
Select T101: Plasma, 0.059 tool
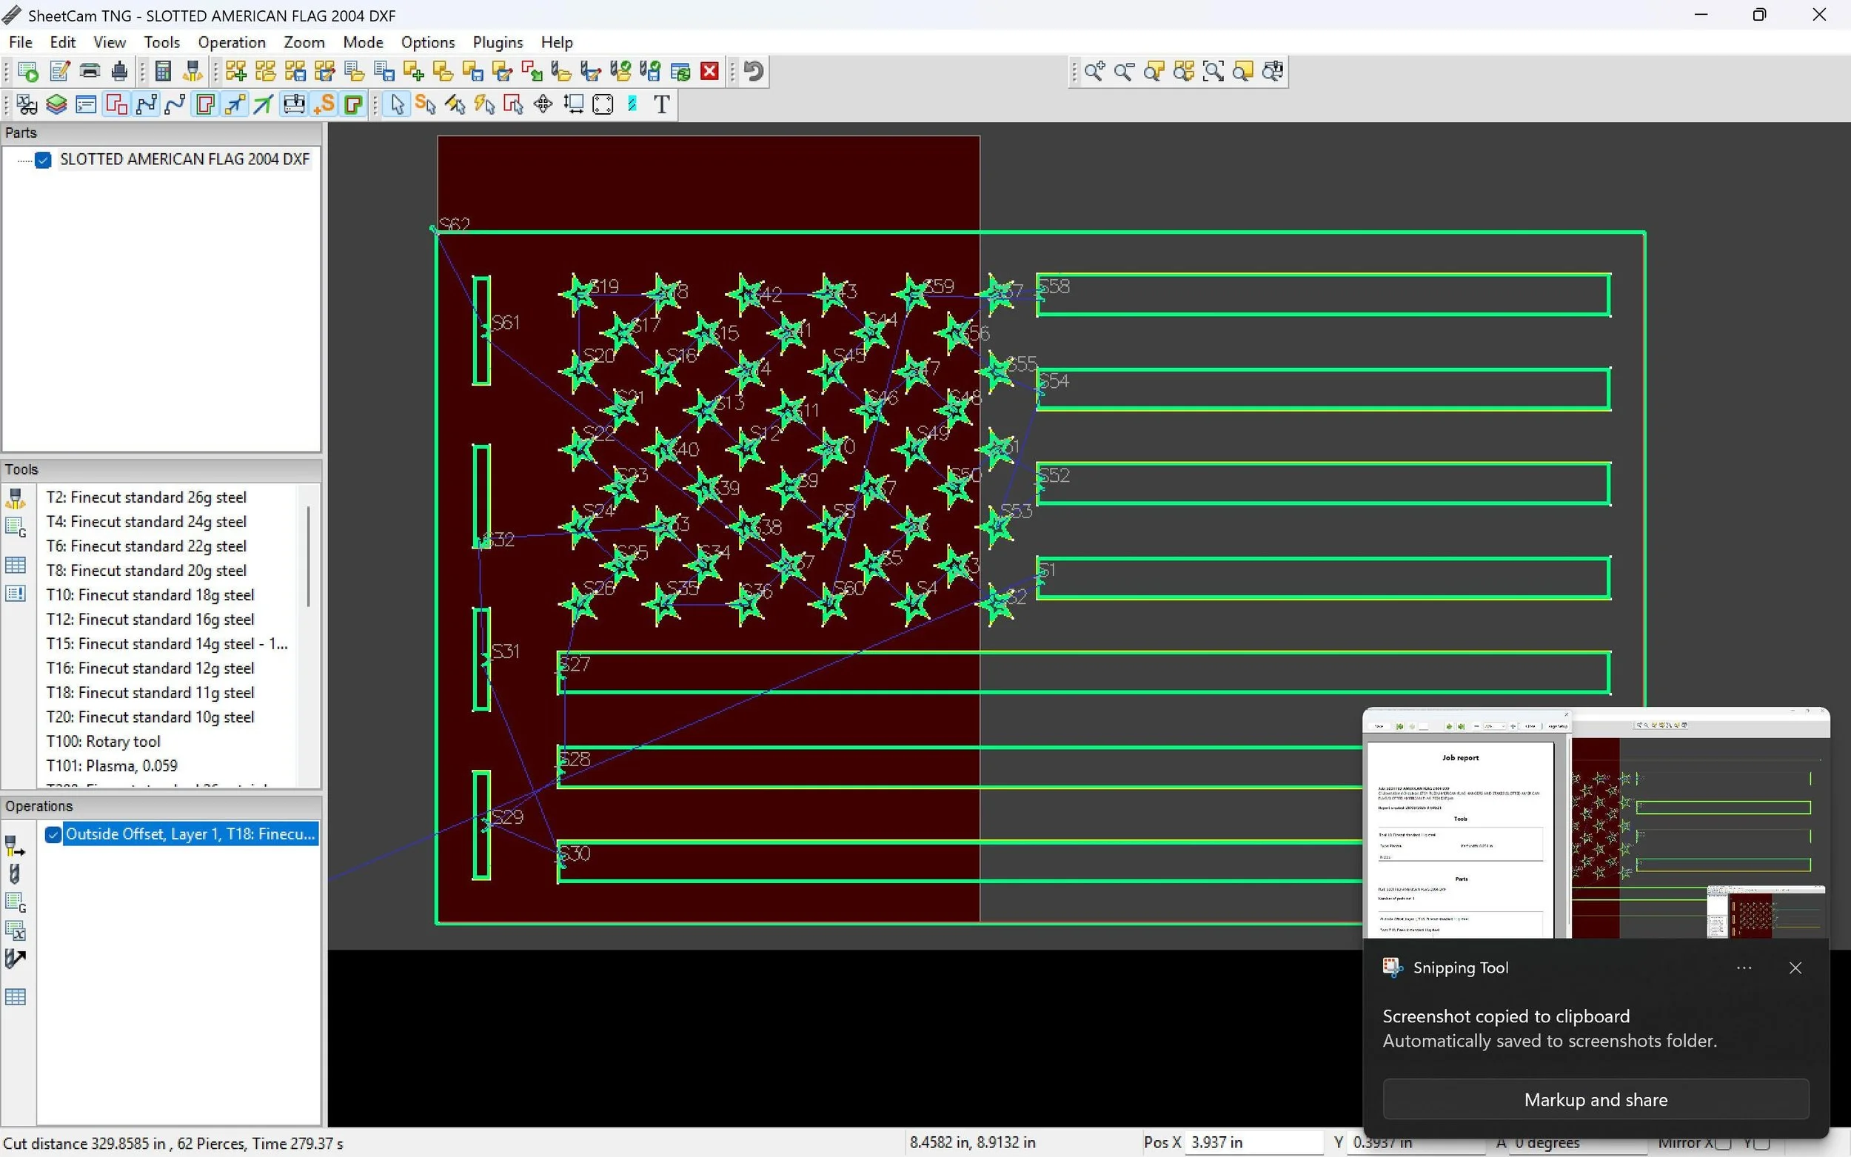112,765
